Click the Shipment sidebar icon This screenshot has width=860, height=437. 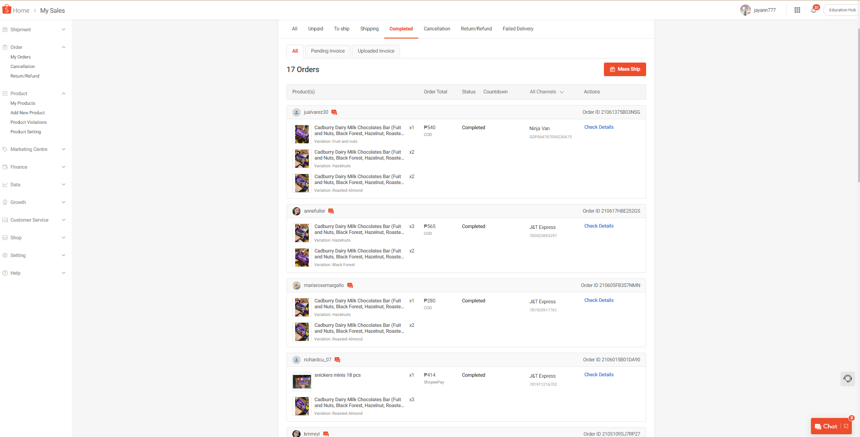click(x=5, y=30)
